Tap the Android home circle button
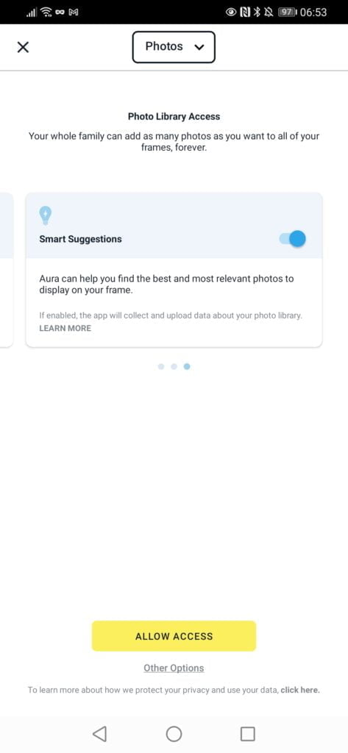The image size is (348, 753). point(174,733)
